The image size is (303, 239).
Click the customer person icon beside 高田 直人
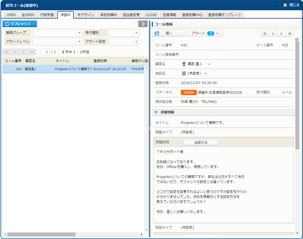point(184,64)
